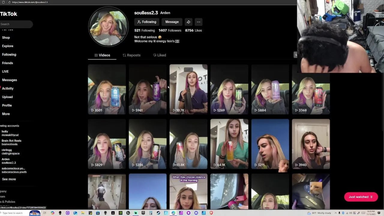This screenshot has width=384, height=216.
Task: Open clelingg clelinginspace followed account
Action: click(10, 152)
